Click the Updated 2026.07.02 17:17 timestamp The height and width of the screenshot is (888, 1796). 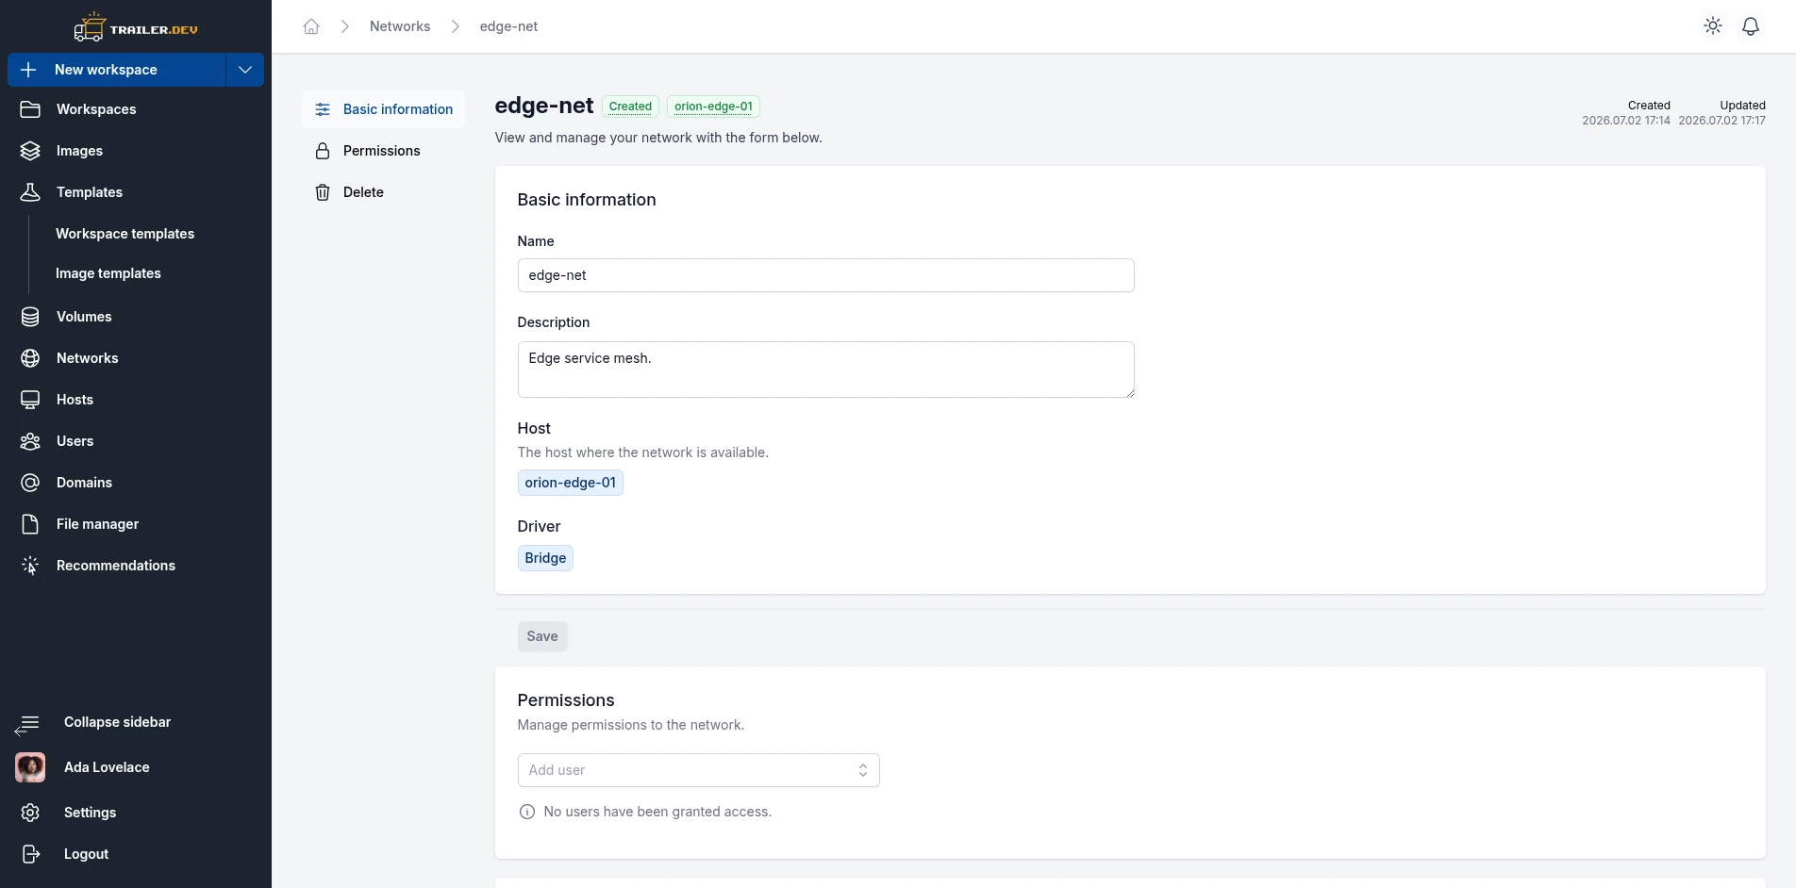[1721, 113]
